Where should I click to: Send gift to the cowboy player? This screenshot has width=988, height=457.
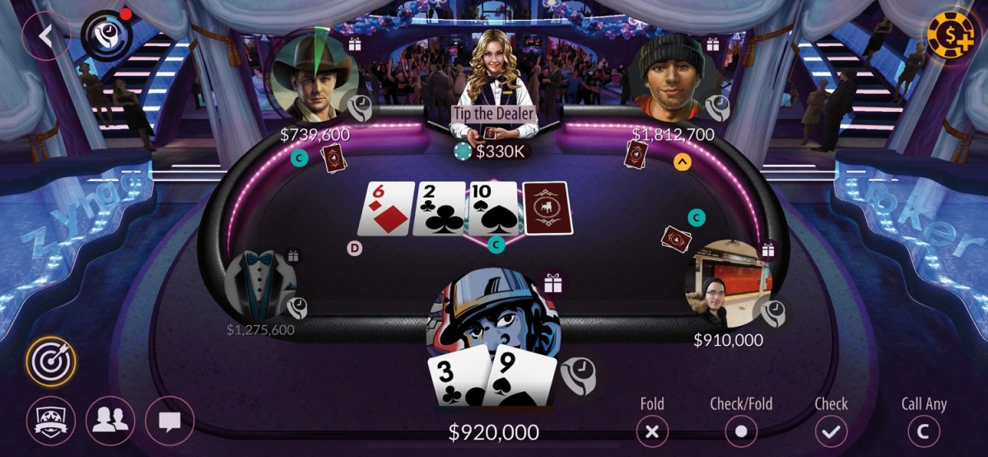[355, 44]
